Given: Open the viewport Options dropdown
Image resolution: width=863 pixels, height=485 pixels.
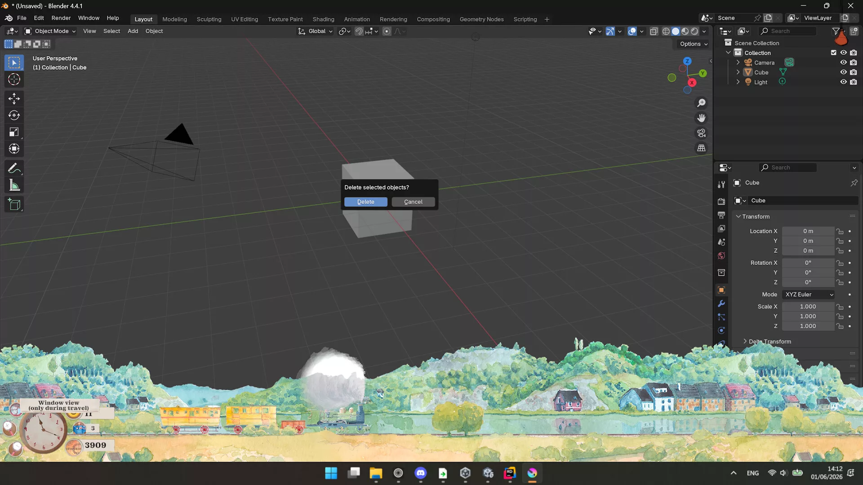Looking at the screenshot, I should 694,44.
